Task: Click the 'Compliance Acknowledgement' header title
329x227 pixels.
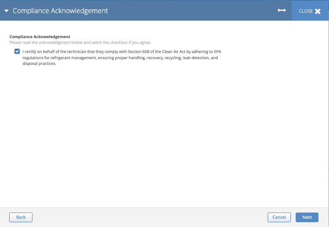Action: (x=60, y=11)
